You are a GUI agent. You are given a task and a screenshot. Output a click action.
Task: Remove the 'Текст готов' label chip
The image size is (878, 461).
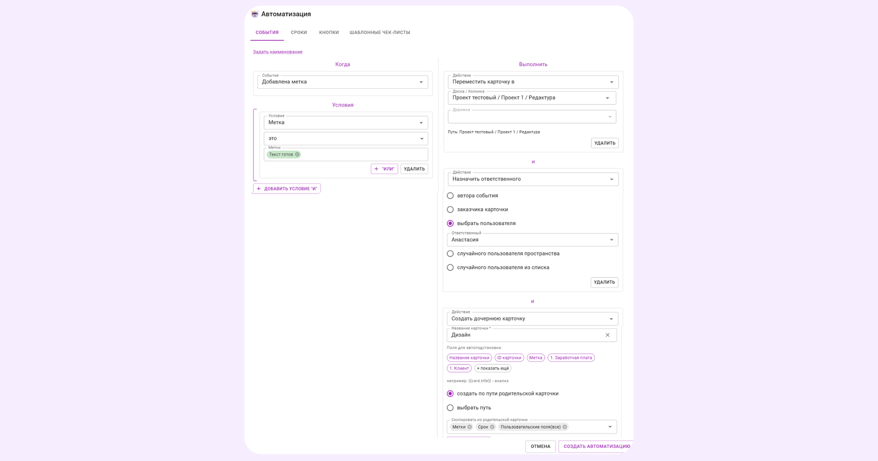(x=297, y=155)
